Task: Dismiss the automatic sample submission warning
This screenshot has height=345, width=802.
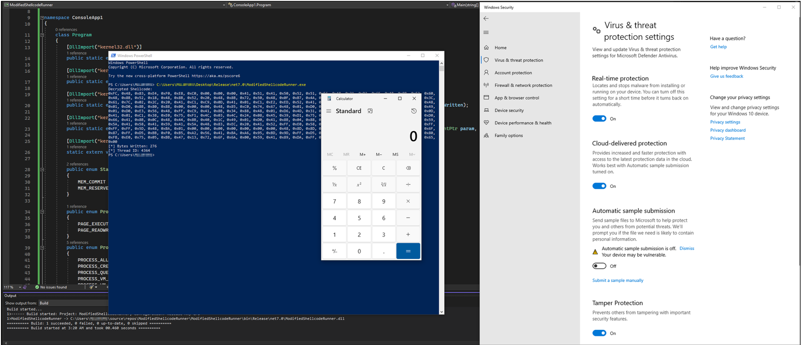Action: point(686,248)
